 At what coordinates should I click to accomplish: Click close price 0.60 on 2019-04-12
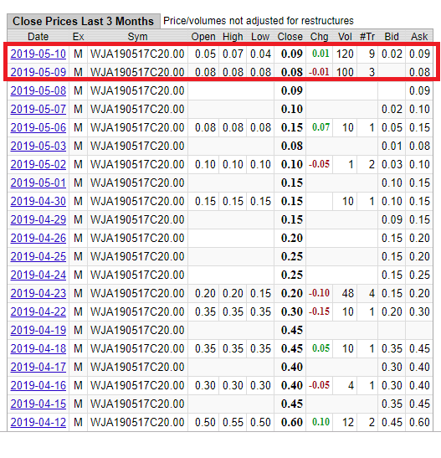pos(292,422)
